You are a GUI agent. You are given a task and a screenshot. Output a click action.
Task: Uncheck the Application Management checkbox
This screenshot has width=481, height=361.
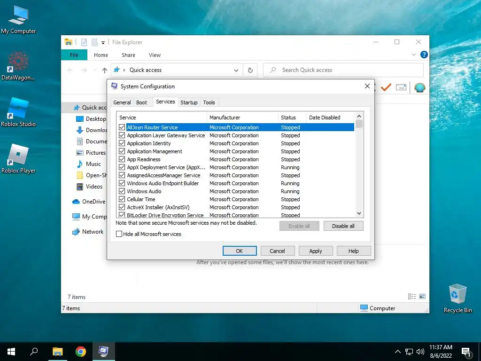point(122,151)
